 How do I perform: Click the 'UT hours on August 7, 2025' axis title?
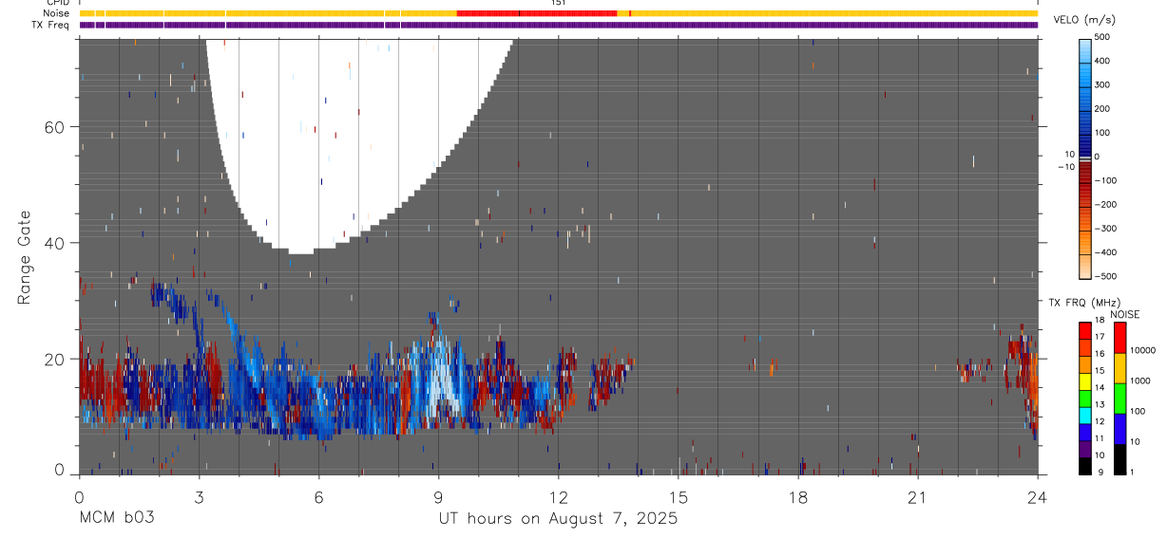[x=558, y=518]
